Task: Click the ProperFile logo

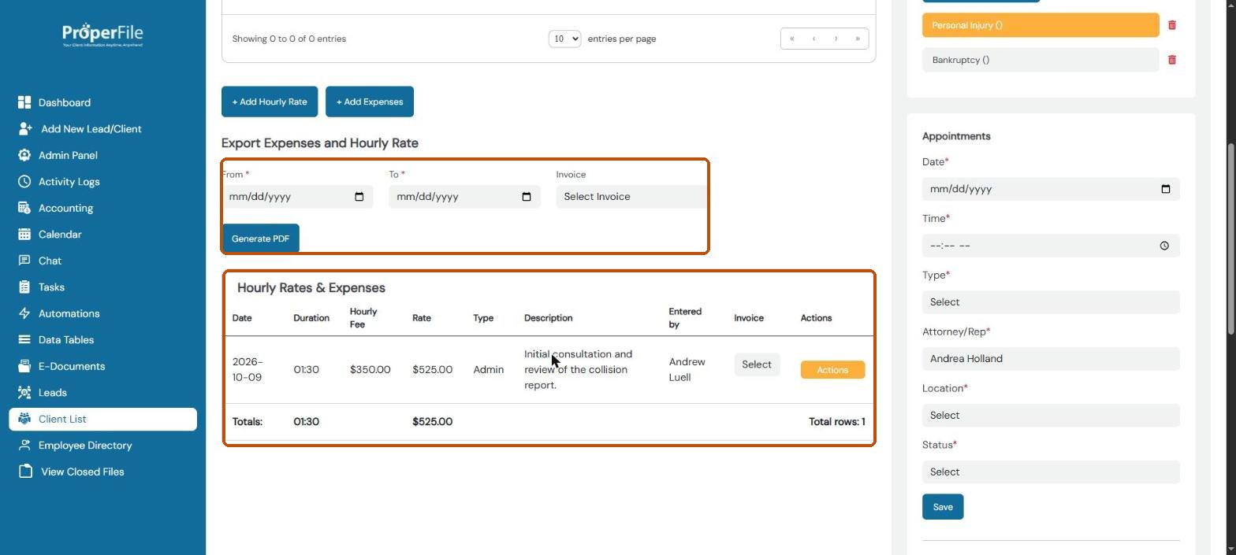Action: coord(102,35)
